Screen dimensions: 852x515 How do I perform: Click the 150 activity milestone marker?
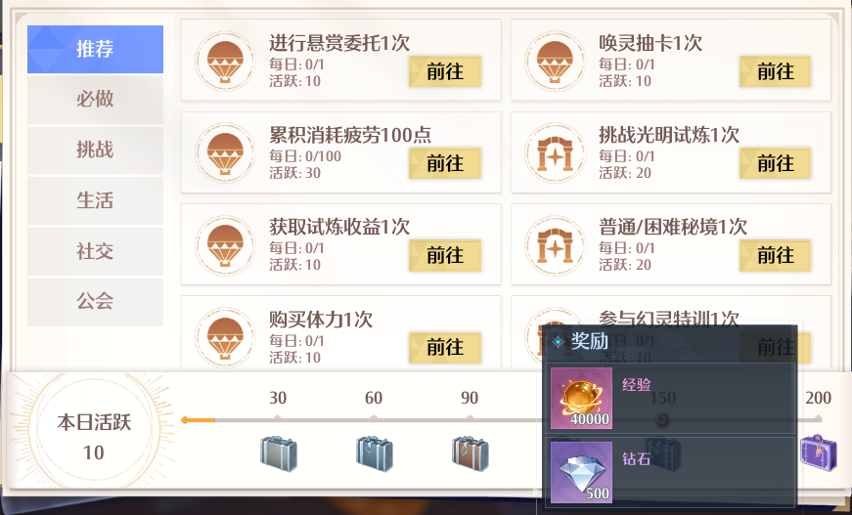click(662, 419)
